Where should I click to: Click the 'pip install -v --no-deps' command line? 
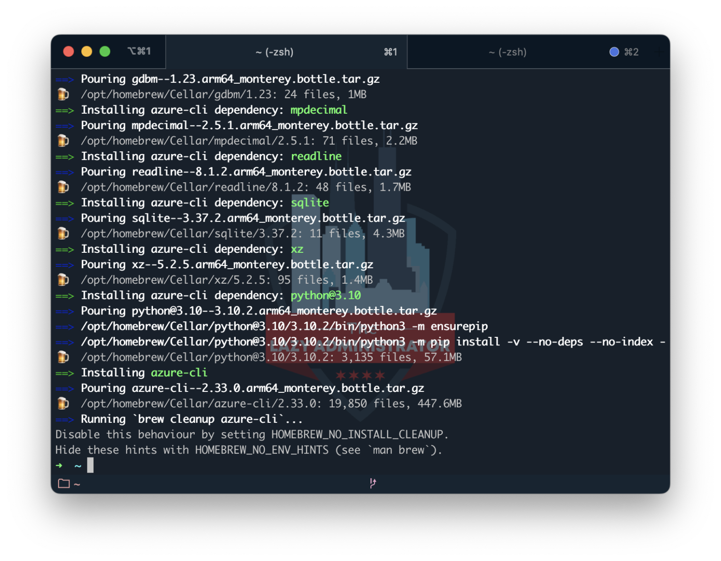[x=373, y=342]
